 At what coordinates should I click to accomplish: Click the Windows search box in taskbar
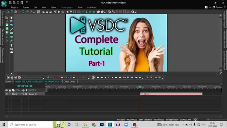click(x=31, y=125)
